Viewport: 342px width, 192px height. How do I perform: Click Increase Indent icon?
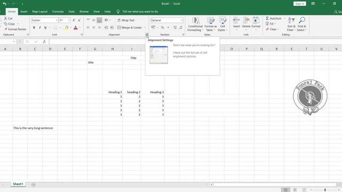[x=112, y=28]
